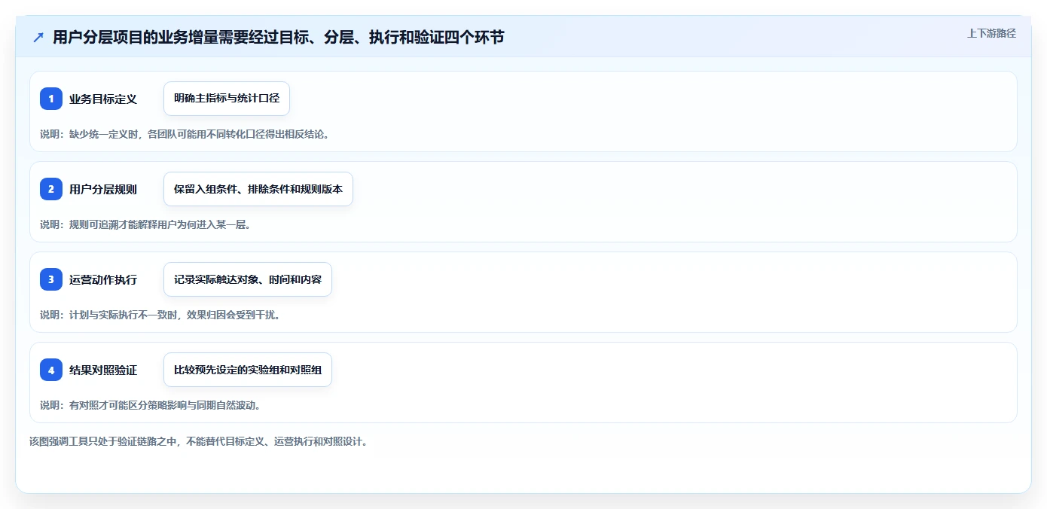Select the 明确主指标与统计口径 chip
The height and width of the screenshot is (509, 1047).
227,99
